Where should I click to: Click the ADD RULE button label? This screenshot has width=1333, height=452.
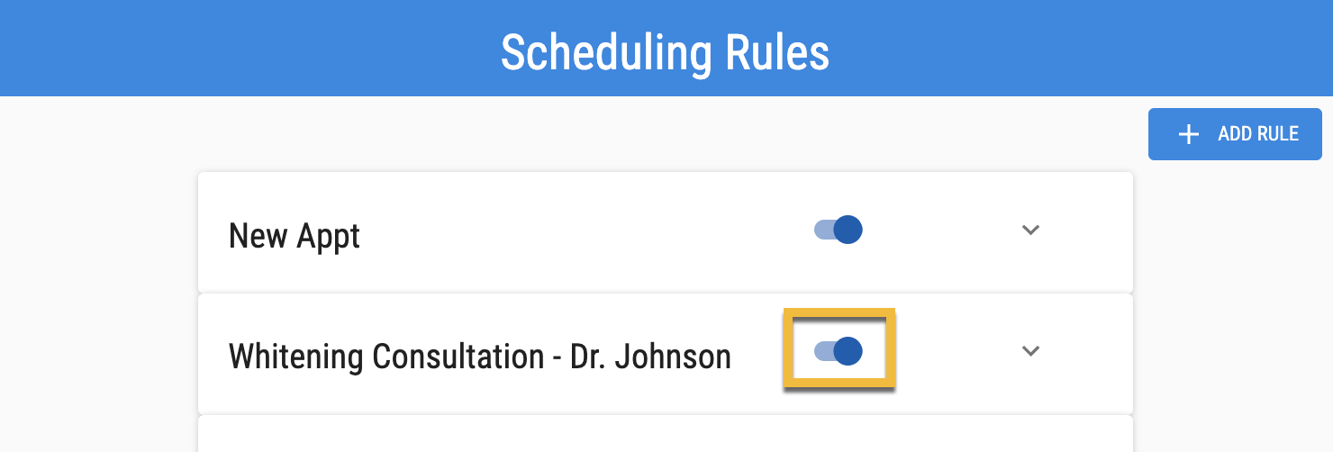pyautogui.click(x=1257, y=135)
